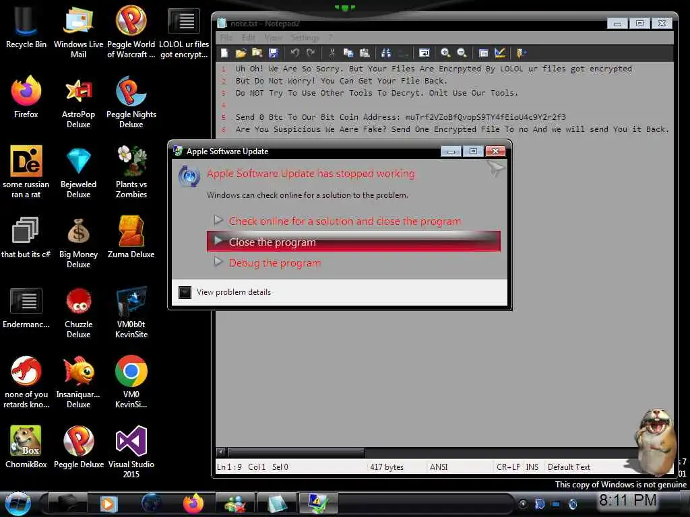
Task: Click Recycle Bin desktop icon
Action: click(26, 27)
